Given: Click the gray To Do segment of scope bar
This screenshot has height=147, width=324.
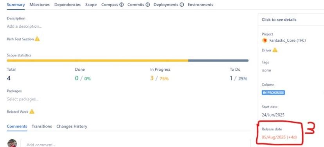Looking at the screenshot, I should pos(218,61).
